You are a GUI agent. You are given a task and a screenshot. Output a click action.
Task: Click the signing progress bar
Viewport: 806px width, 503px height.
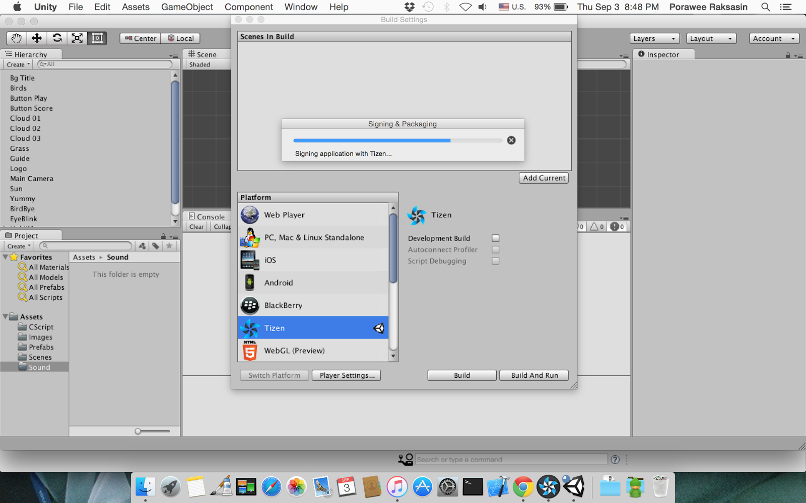coord(397,140)
